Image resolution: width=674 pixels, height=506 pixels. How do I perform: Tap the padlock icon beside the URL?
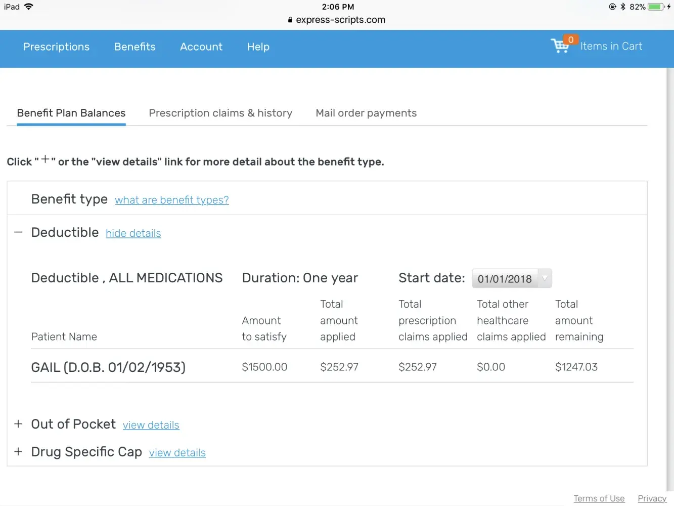[290, 20]
